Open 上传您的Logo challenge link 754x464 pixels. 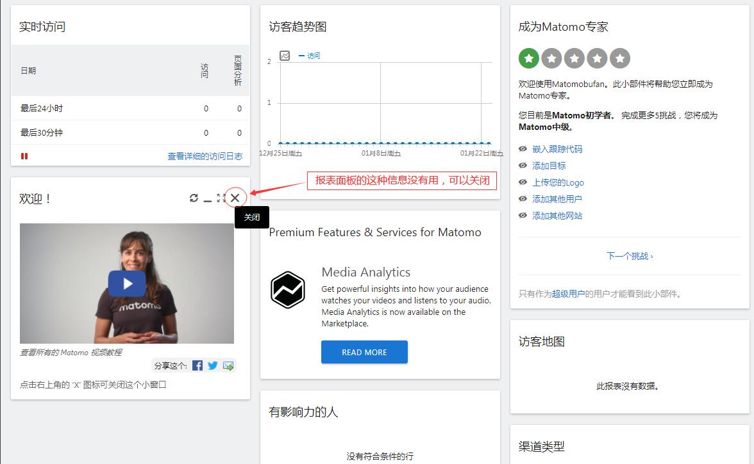(558, 182)
